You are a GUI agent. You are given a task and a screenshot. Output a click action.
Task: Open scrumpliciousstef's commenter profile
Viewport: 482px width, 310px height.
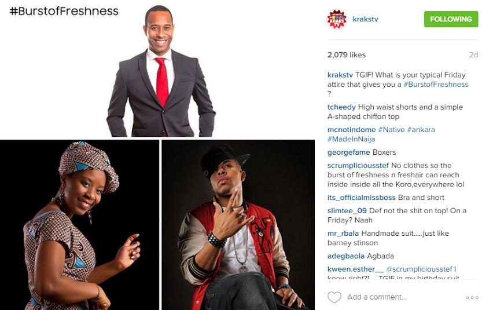tap(358, 166)
